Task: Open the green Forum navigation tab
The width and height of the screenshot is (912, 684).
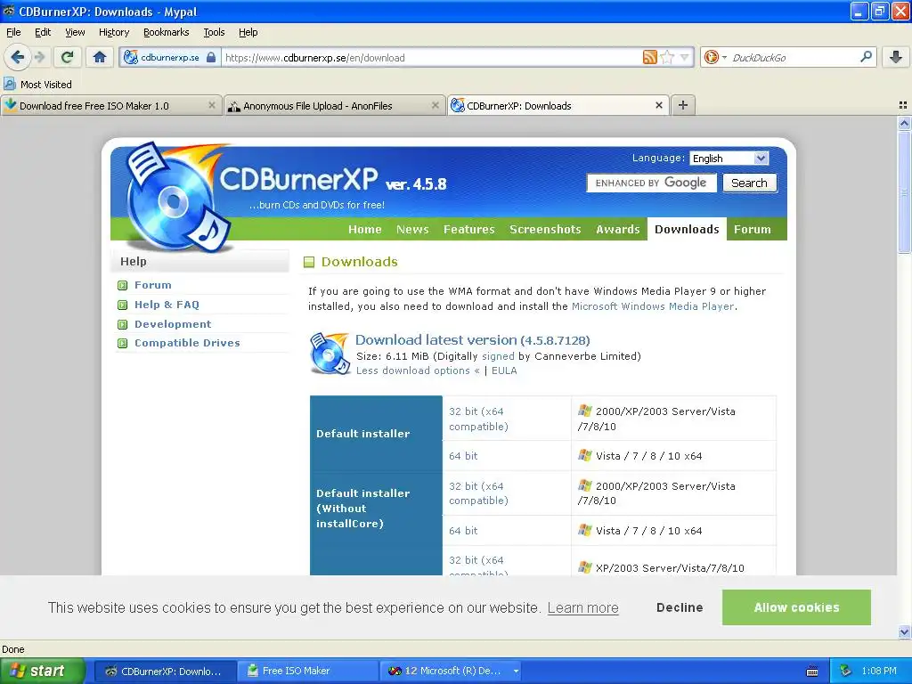Action: click(752, 229)
